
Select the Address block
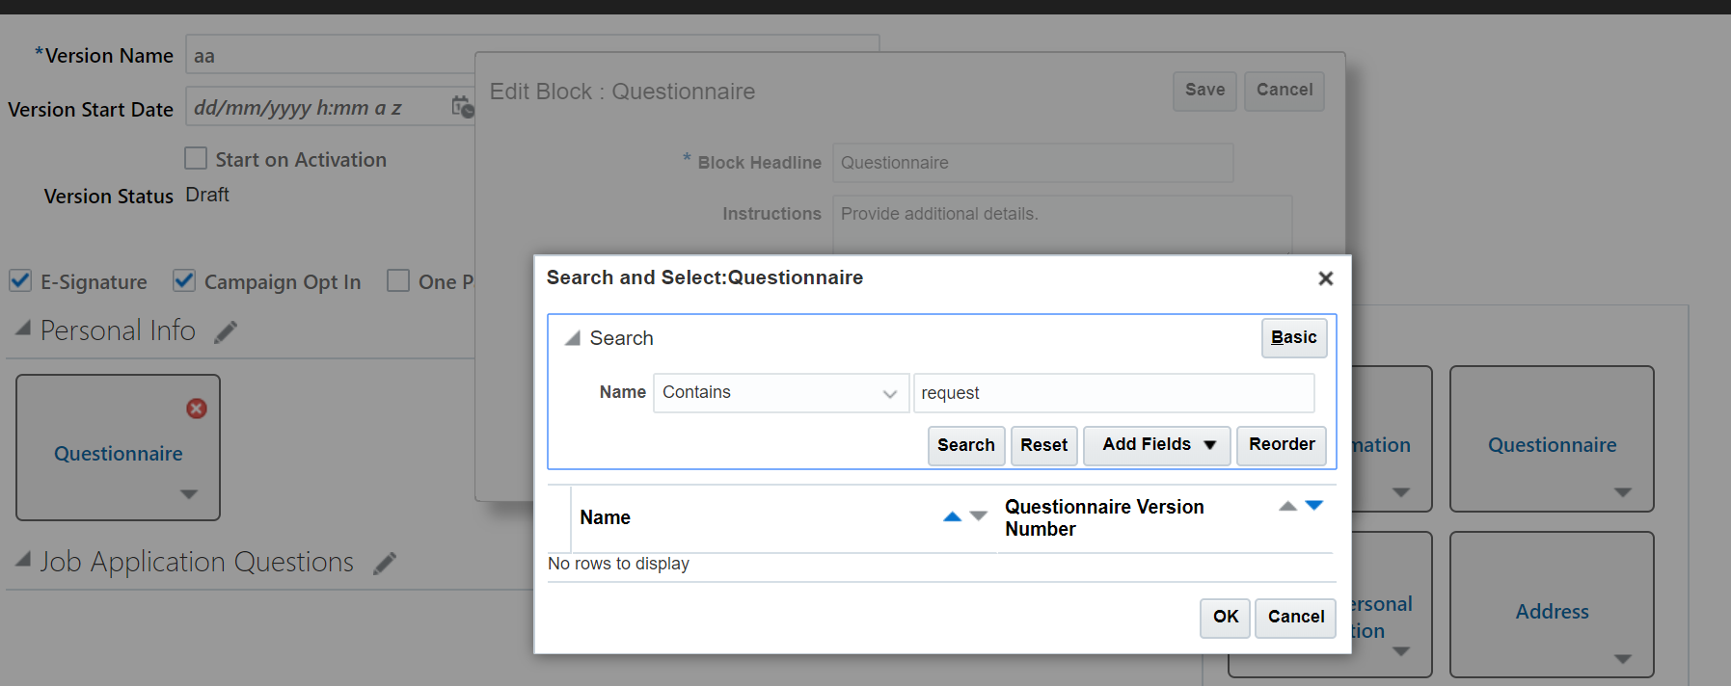[1552, 612]
